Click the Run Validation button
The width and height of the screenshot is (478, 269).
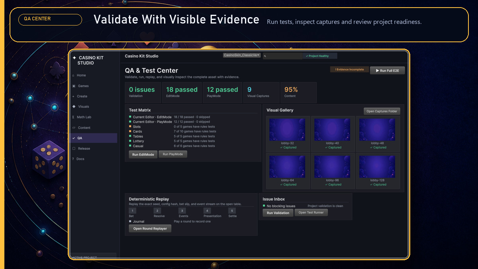coord(278,213)
